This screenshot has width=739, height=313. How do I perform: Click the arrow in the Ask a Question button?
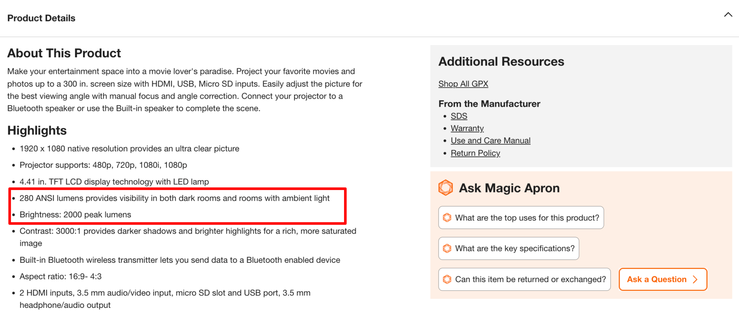tap(695, 279)
